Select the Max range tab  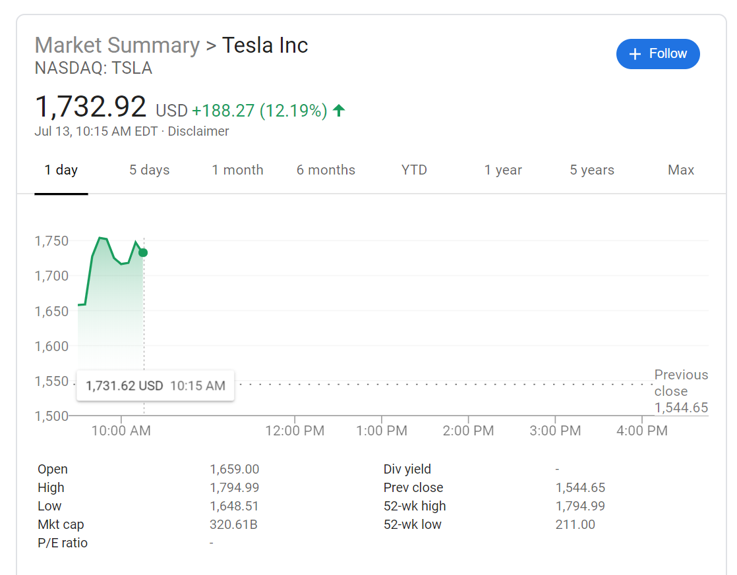click(681, 170)
